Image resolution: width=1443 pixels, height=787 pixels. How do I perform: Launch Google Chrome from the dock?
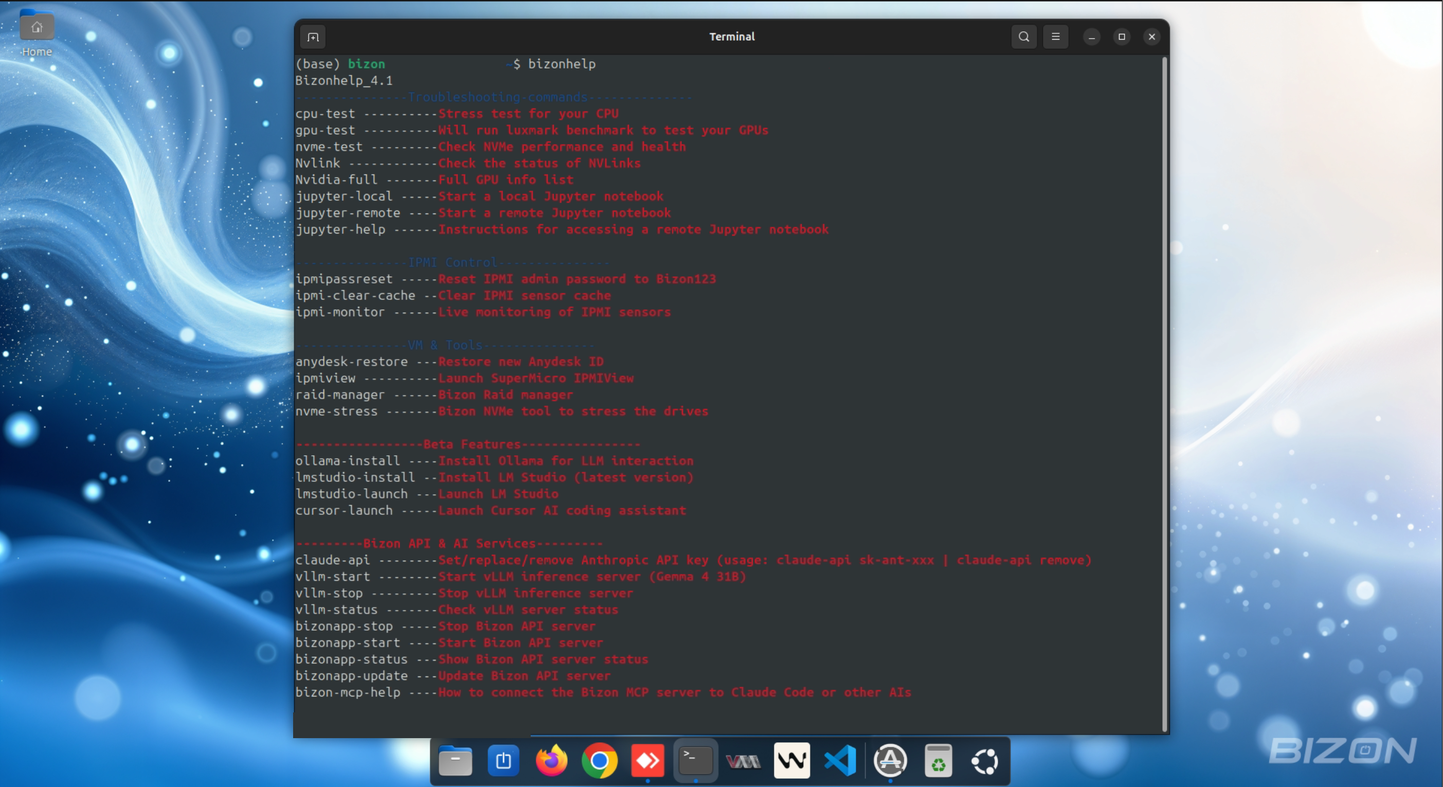600,761
